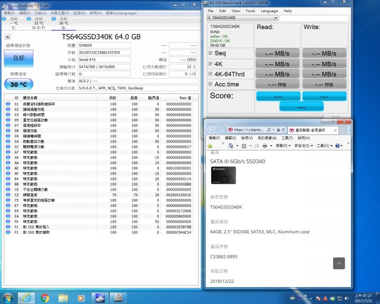The image size is (380, 304).
Task: Click the IE address bar URL field
Action: (249, 130)
